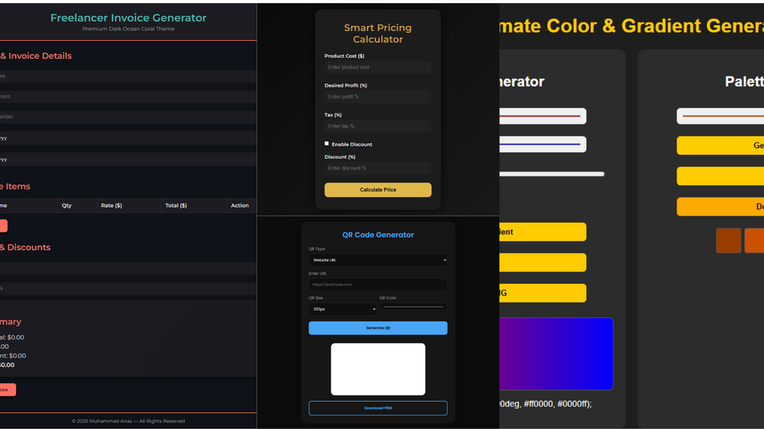Open the brown palette base color picker
The image size is (764, 429).
[x=720, y=116]
